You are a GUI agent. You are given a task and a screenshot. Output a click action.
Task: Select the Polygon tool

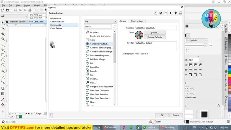3,65
